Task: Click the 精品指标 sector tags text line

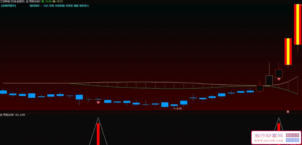Action: point(59,5)
